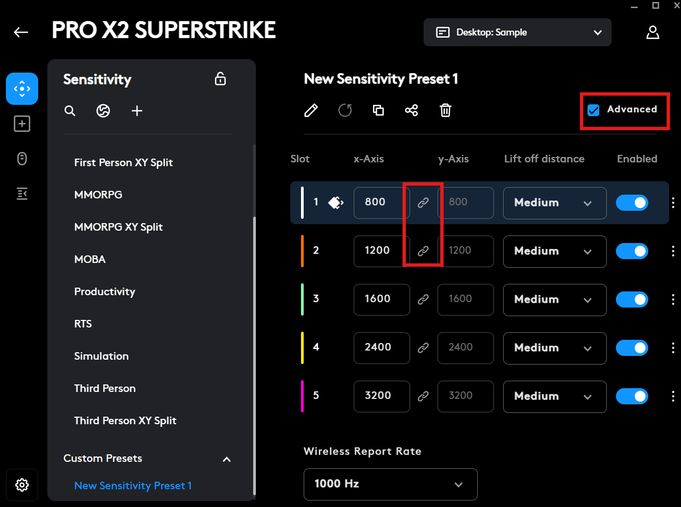Uncheck the Advanced checkbox

[x=593, y=110]
